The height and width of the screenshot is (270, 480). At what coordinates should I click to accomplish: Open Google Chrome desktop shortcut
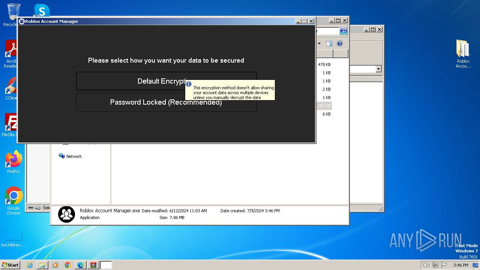[x=13, y=201]
